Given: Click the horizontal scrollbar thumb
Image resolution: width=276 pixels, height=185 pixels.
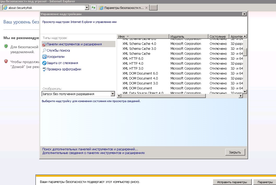Looking at the screenshot, I should pos(163,96).
